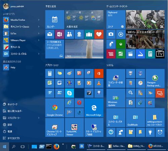Expand エクスプローラー submenu arrow
Screen dimensions: 168x151
(39, 118)
